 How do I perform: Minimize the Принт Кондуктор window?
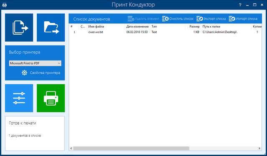[247, 5]
